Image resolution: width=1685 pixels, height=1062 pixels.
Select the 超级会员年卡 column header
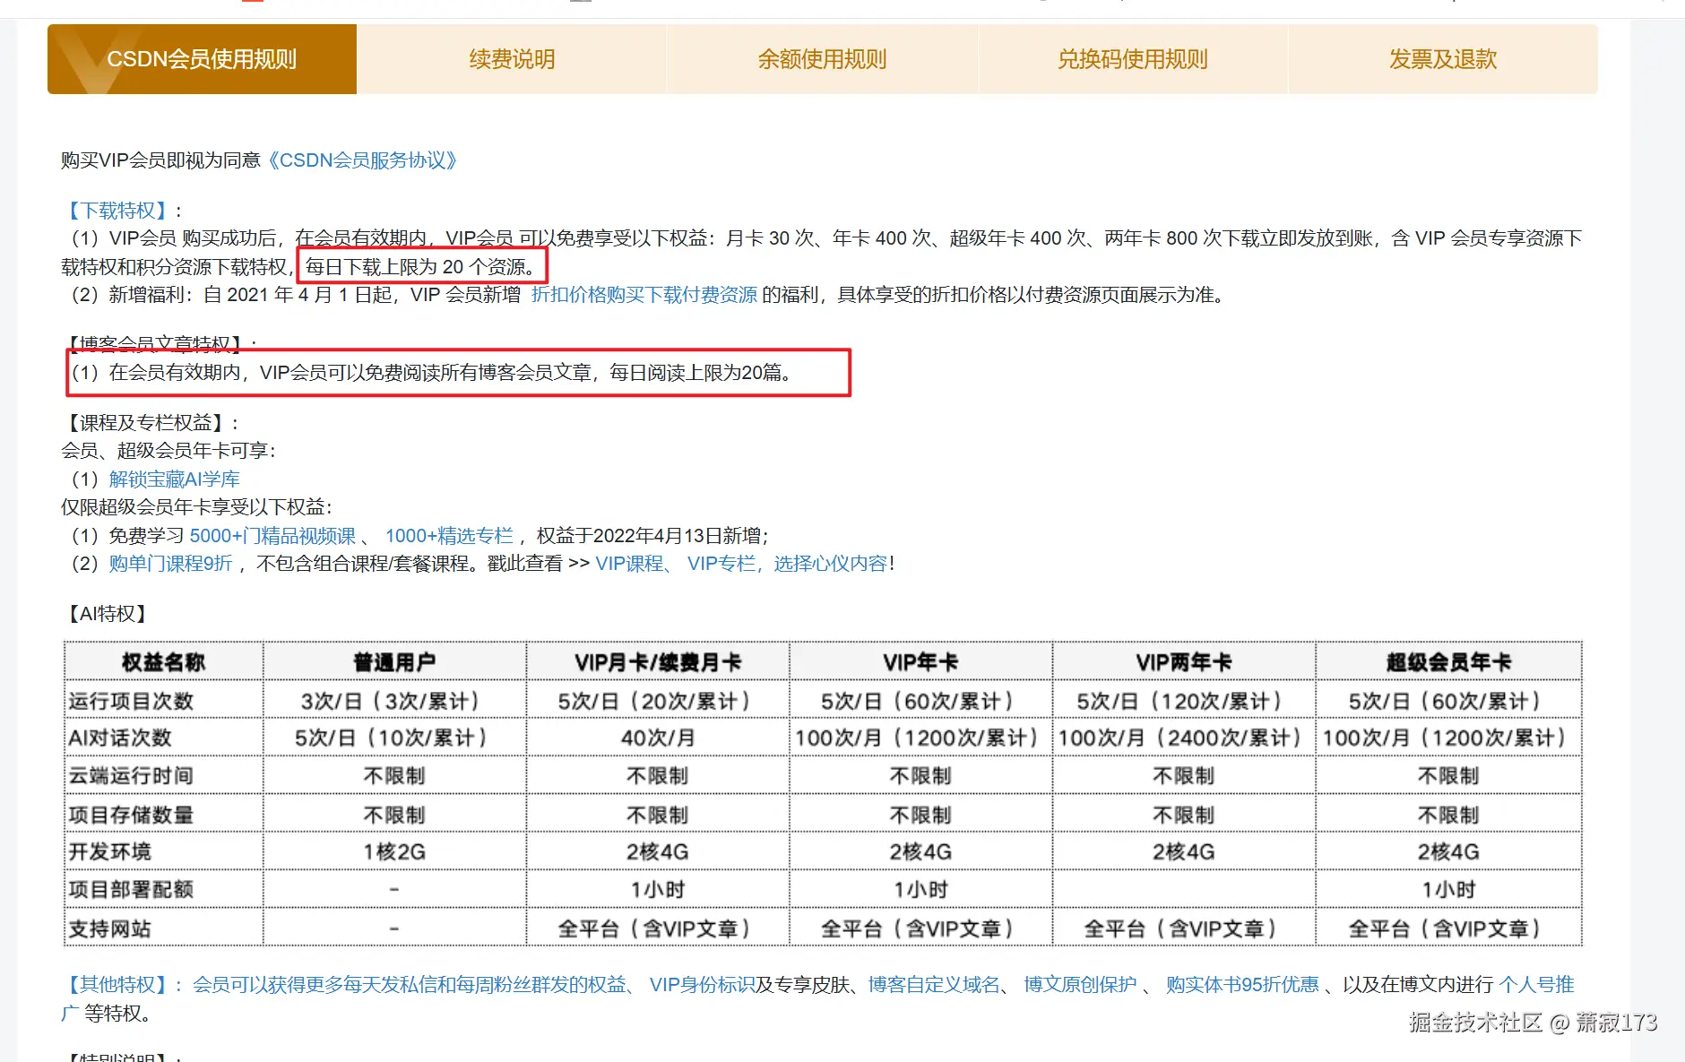(1448, 662)
